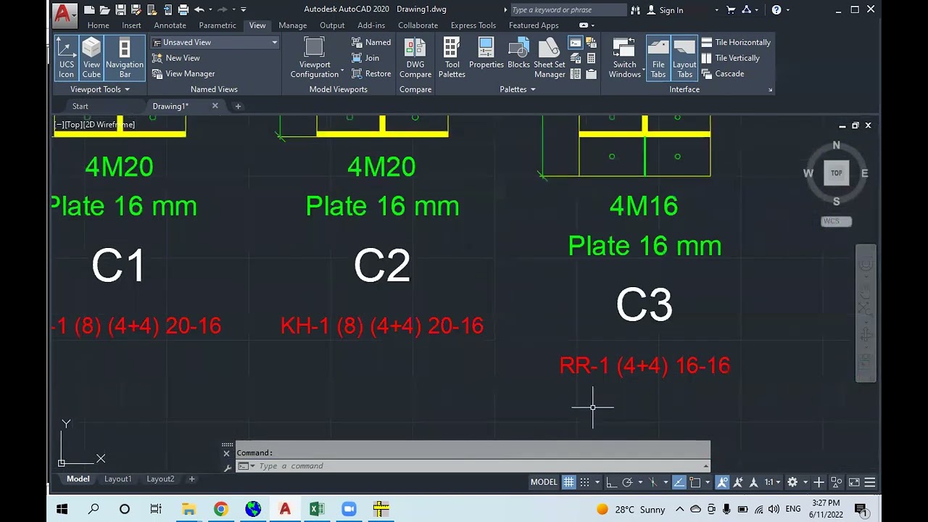
Task: Open the Layout1 tab
Action: coord(117,478)
